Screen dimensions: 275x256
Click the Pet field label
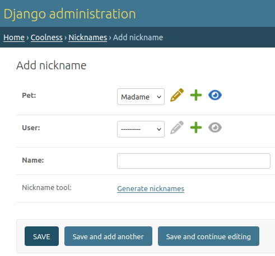pyautogui.click(x=29, y=96)
